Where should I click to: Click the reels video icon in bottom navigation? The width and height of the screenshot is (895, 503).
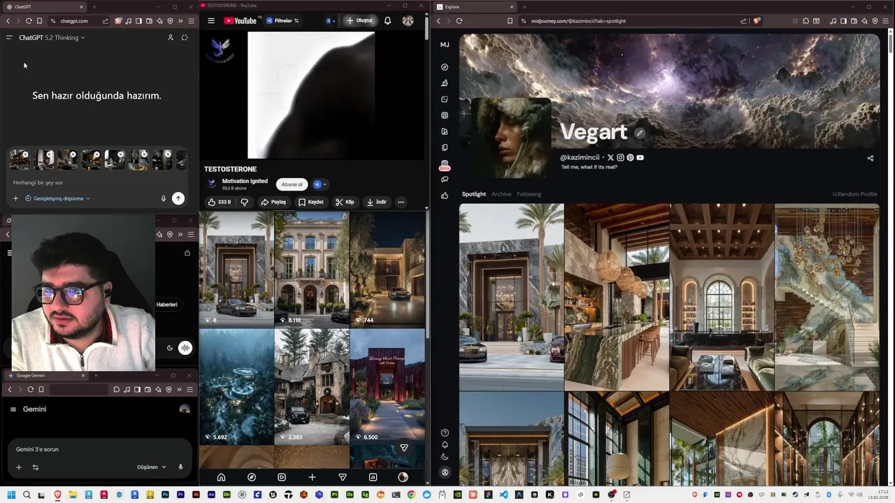(x=282, y=477)
